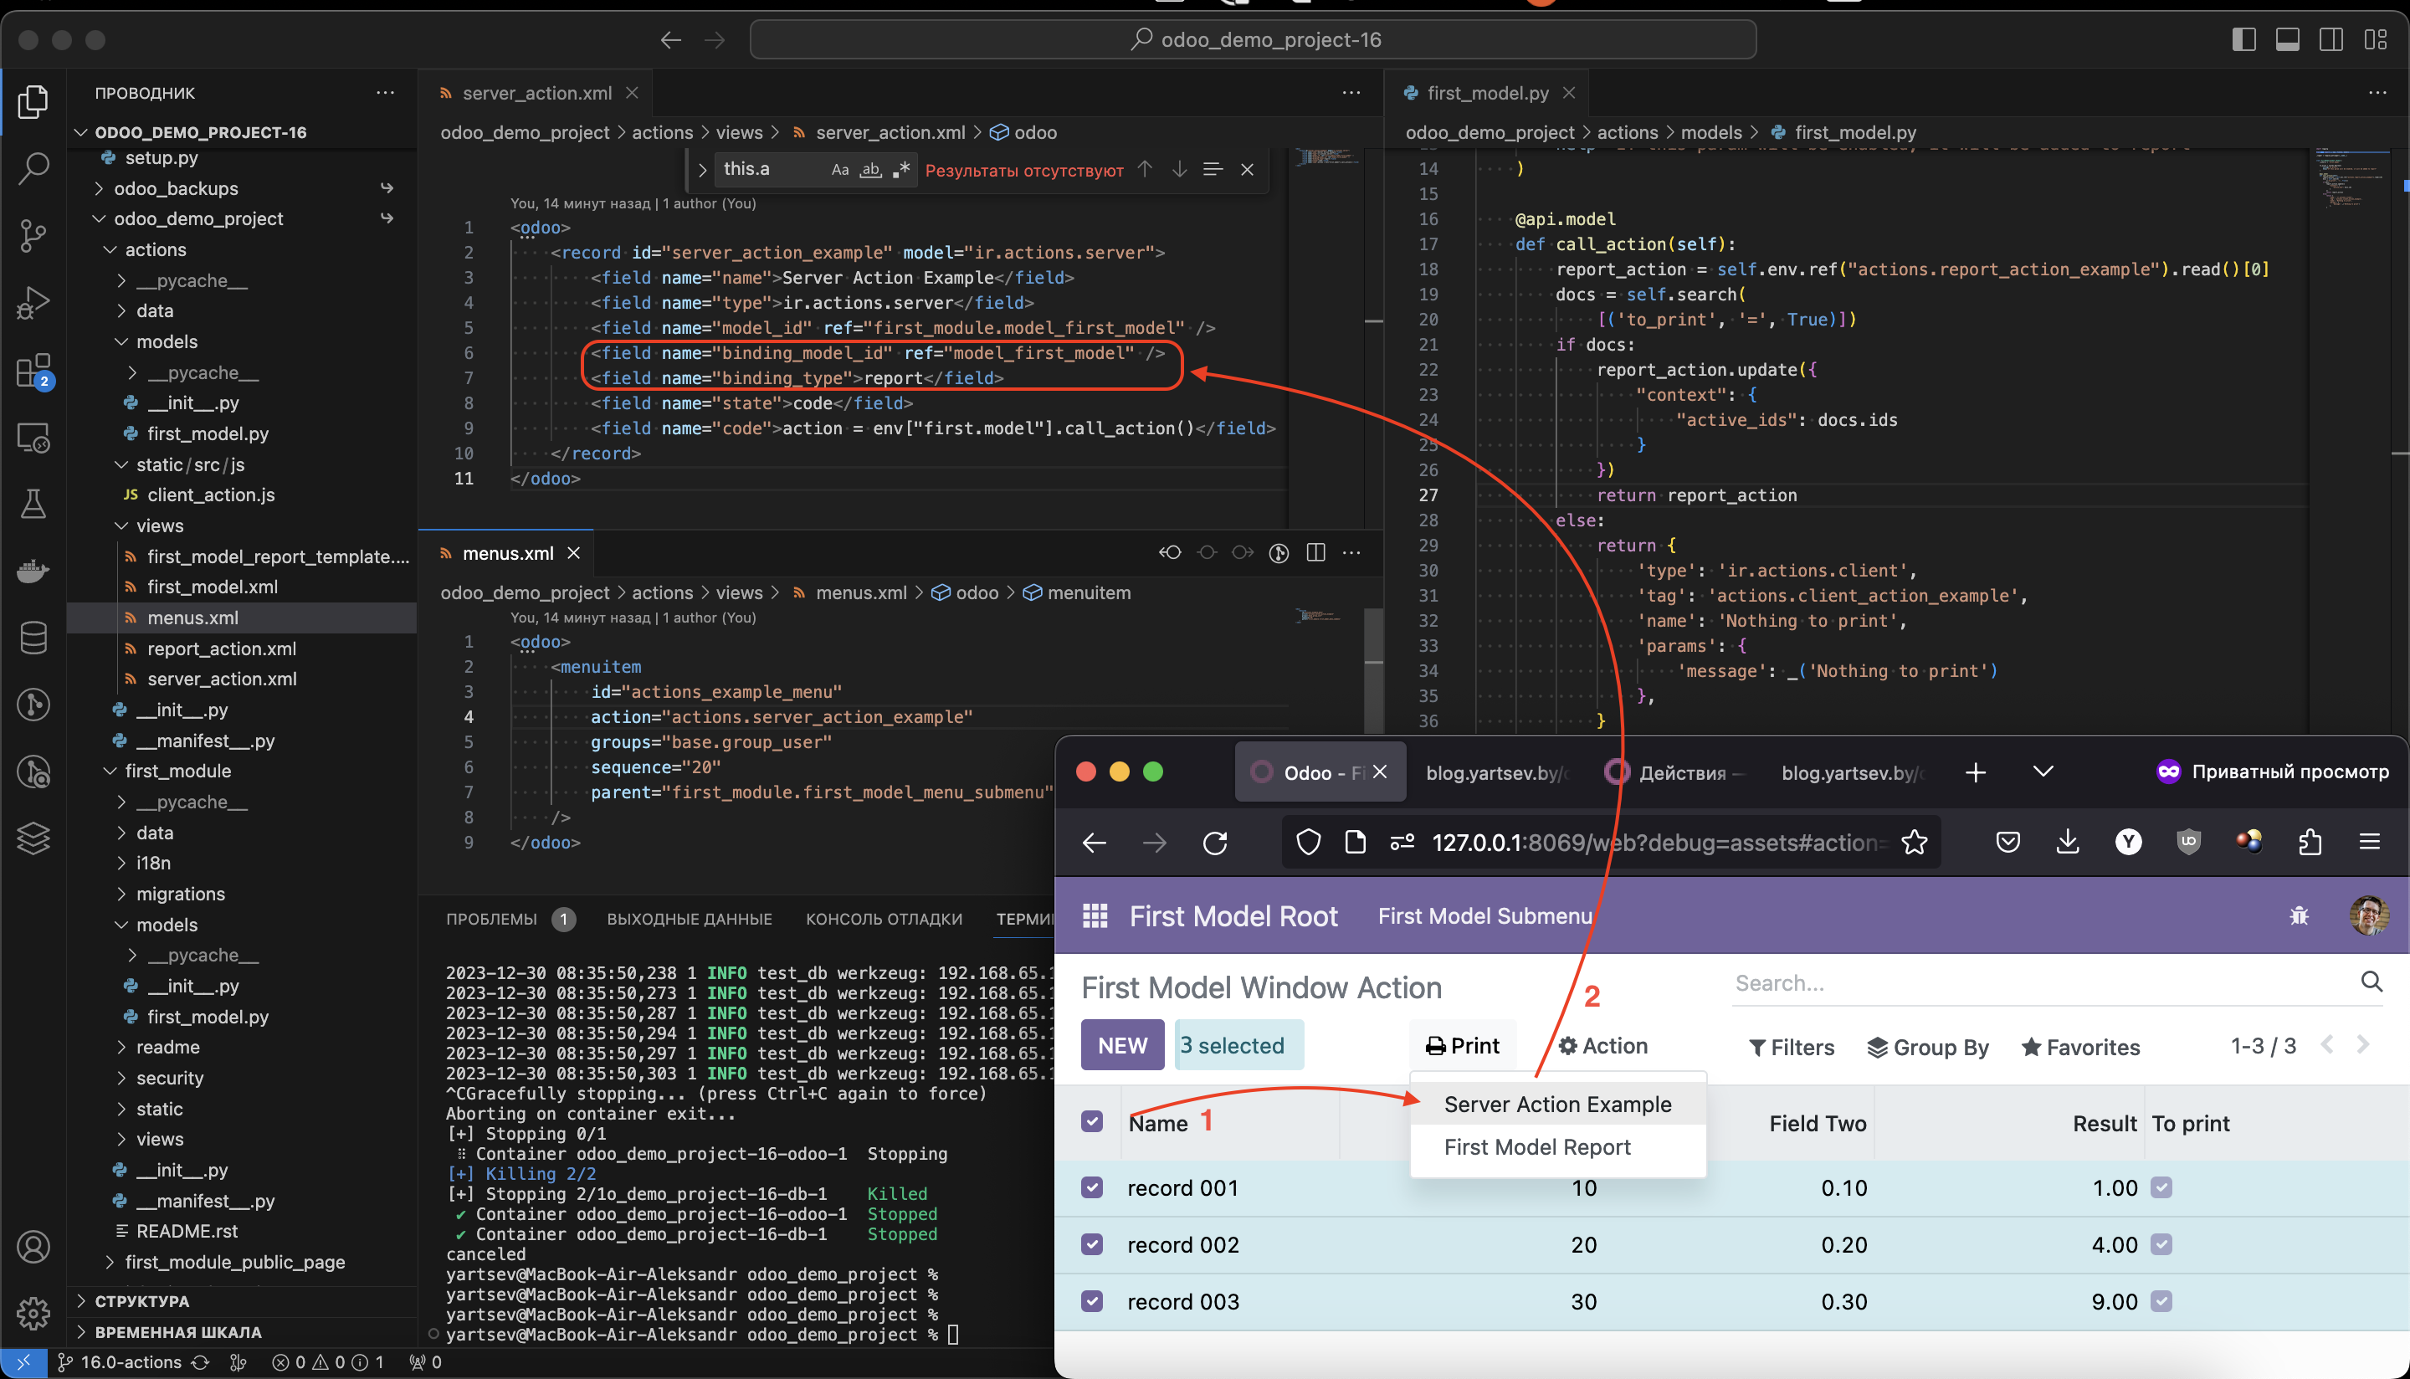Open the Accounts icon in activity bar

coord(33,1247)
